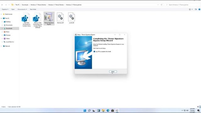
Task: Open Widgets from taskbar
Action: click(99, 110)
